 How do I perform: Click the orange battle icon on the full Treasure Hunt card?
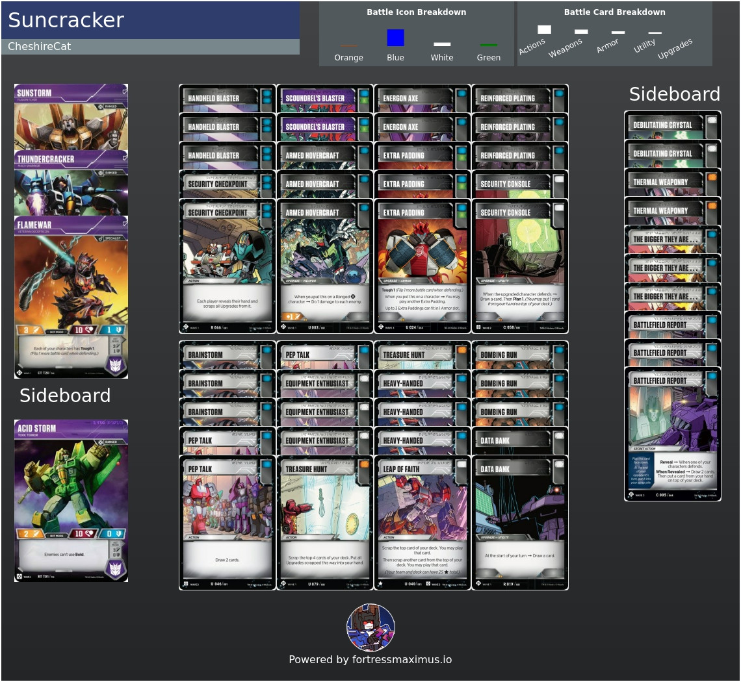364,465
